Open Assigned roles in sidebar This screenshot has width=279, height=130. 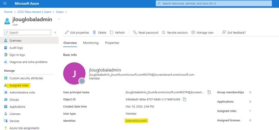click(19, 85)
